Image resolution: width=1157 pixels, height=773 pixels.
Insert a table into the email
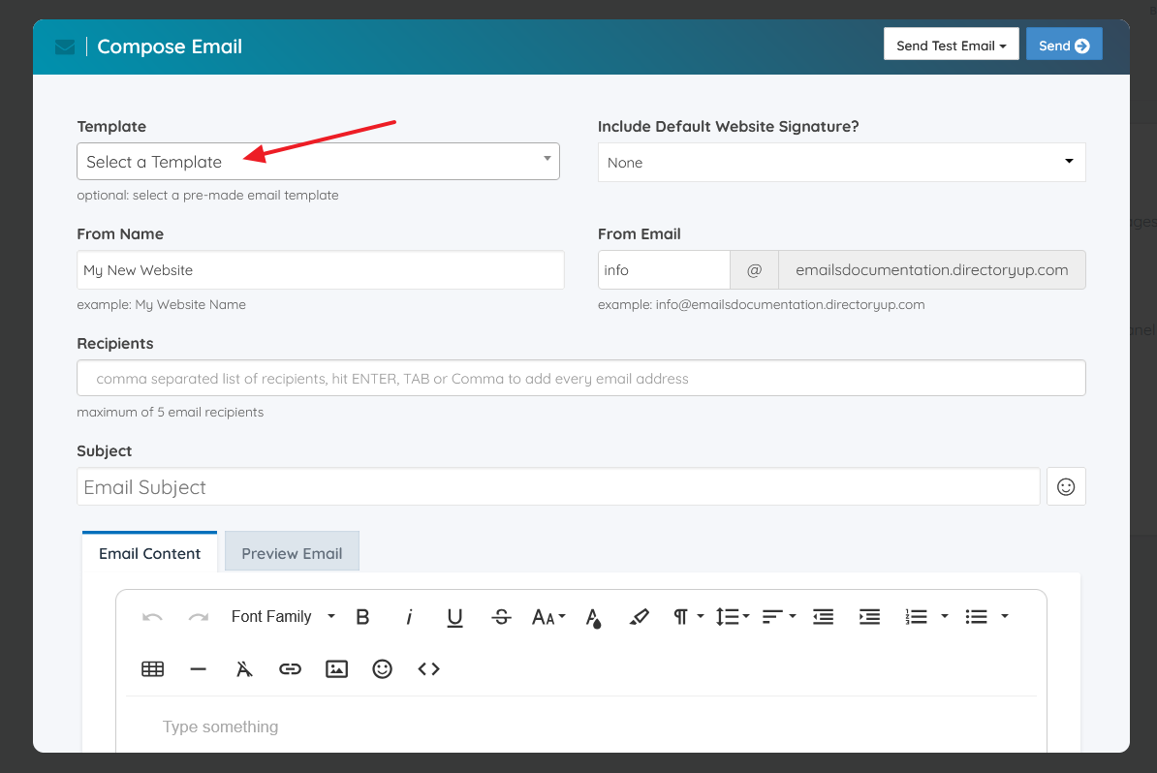coord(153,669)
